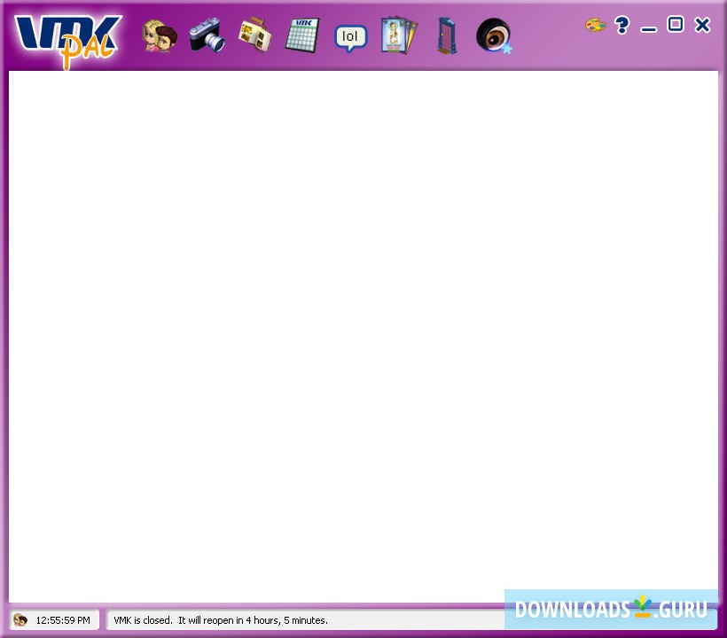Click the 'VMK is closed' status message
The width and height of the screenshot is (727, 638).
(221, 620)
